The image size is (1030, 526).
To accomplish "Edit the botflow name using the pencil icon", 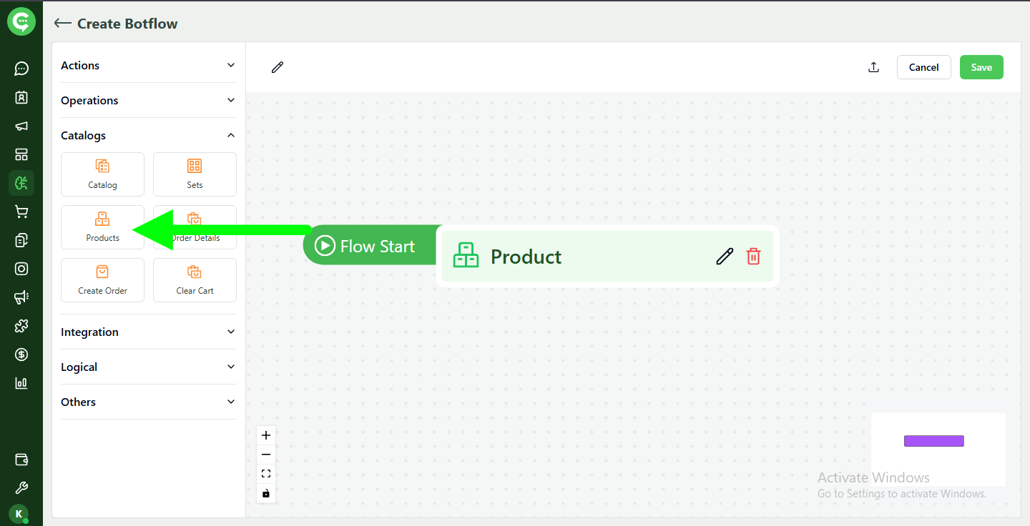I will point(277,66).
